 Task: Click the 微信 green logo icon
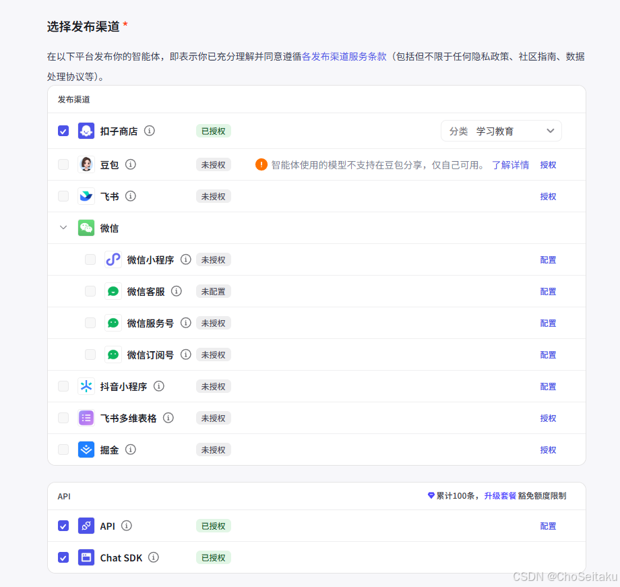[x=86, y=228]
